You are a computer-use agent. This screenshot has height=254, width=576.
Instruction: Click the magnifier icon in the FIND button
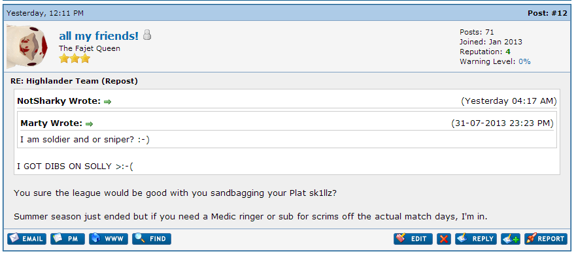140,238
